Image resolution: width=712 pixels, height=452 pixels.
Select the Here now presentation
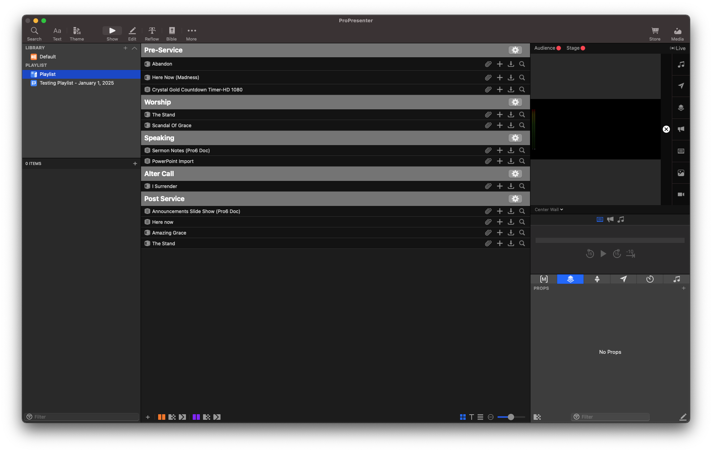tap(335, 222)
